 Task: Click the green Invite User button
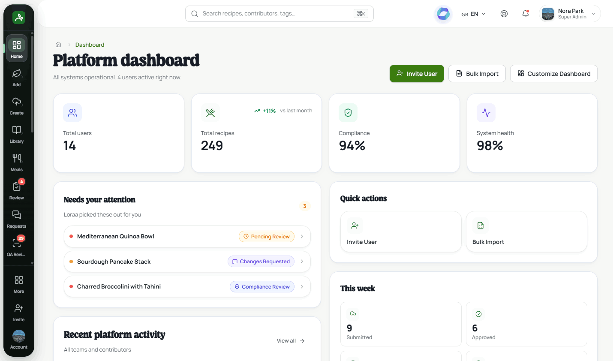pos(417,74)
